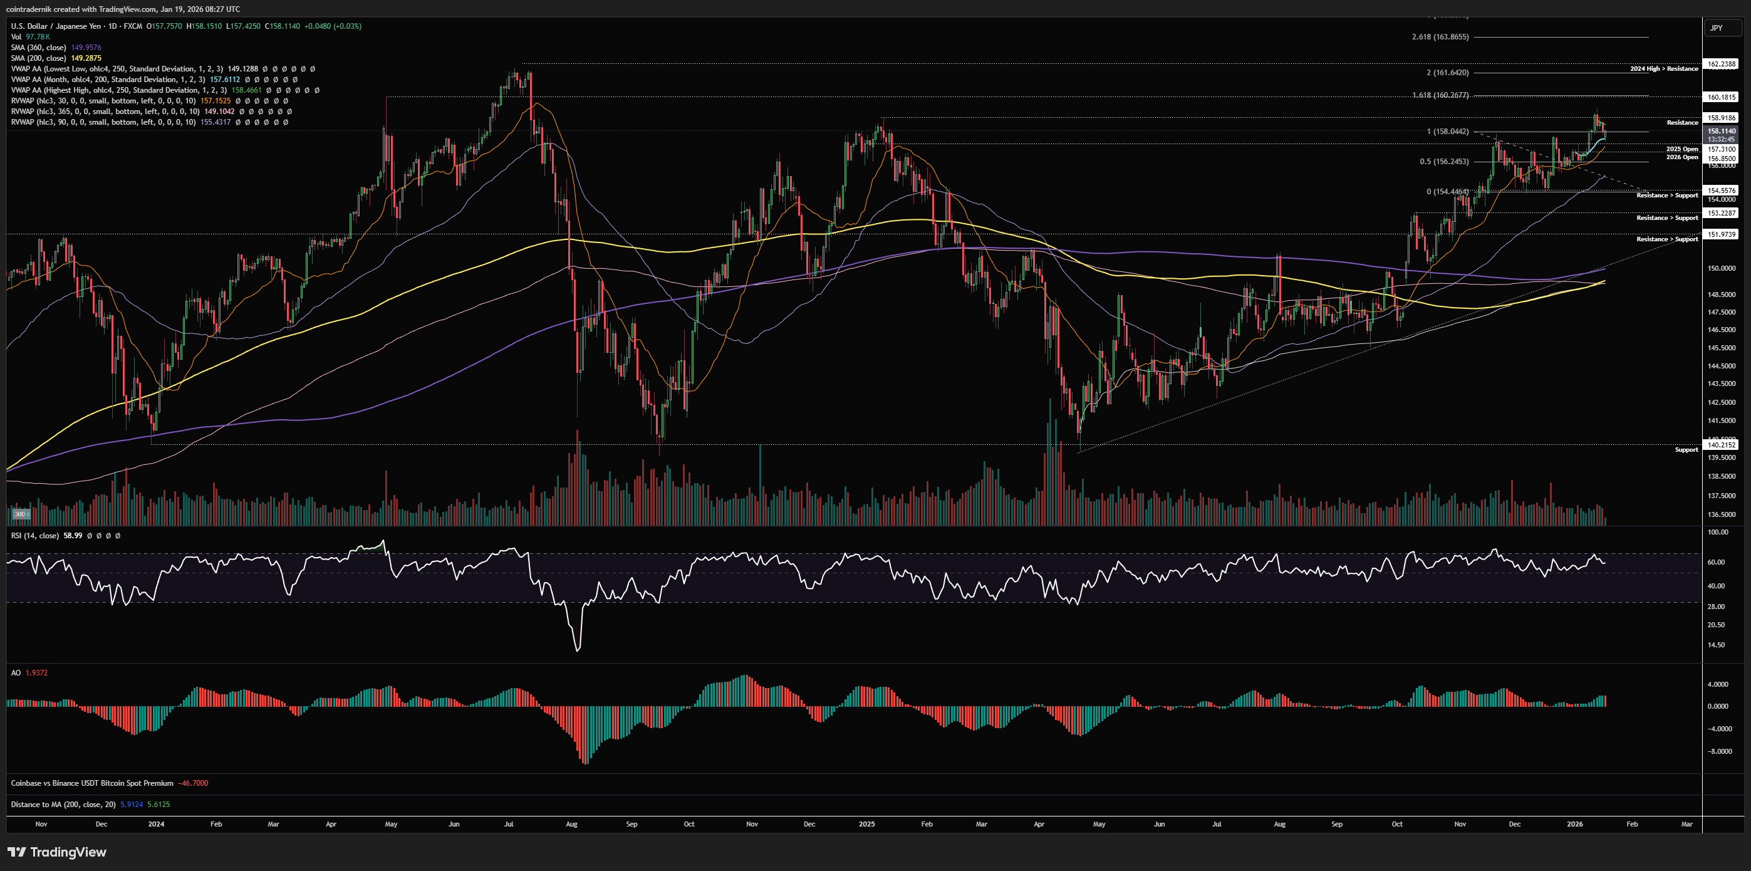Click the AO indicator label
This screenshot has height=871, width=1751.
coord(16,672)
